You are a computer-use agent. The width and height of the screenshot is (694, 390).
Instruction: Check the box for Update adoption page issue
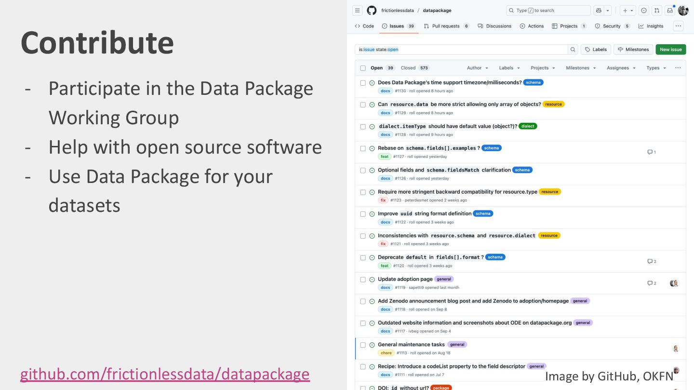[363, 279]
